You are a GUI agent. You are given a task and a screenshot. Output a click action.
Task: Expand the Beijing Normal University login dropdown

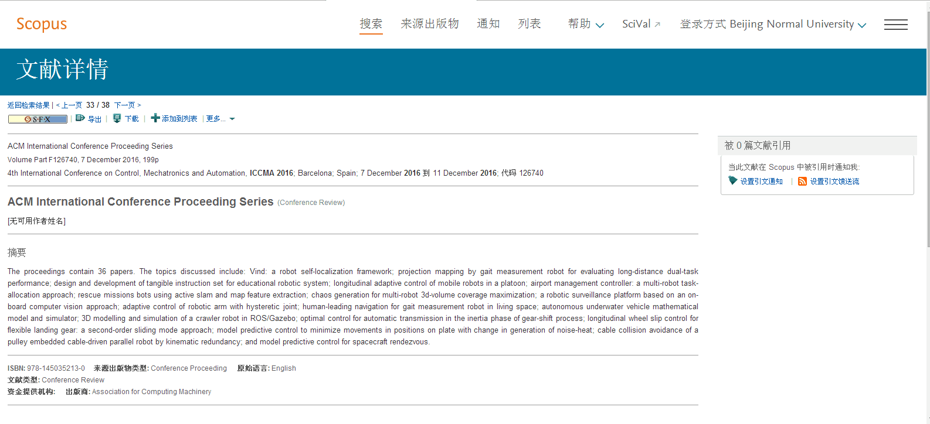(x=773, y=24)
